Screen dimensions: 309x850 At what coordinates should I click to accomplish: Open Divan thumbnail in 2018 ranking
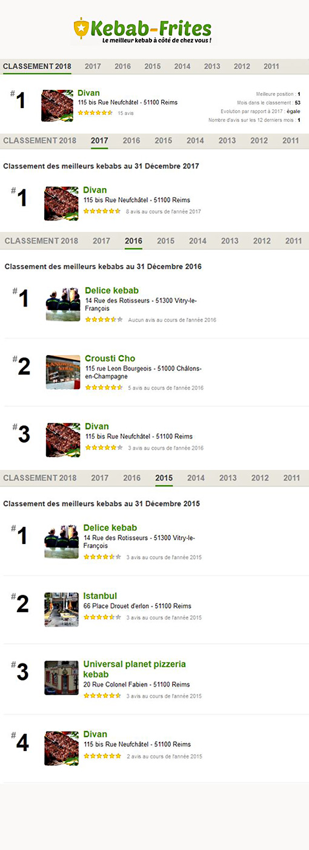[x=57, y=106]
